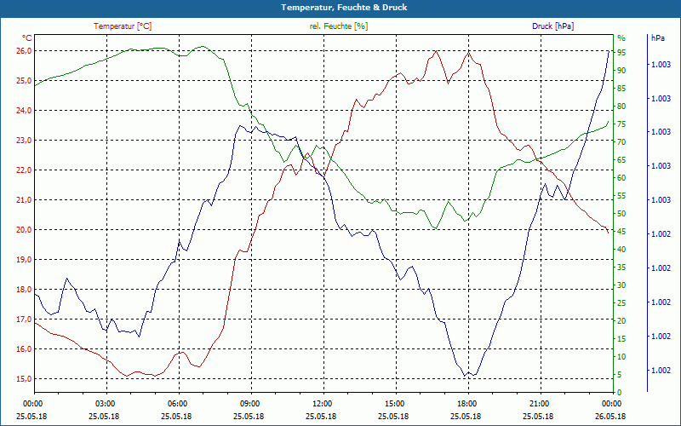Select the red 'Temperatur [°C]' legend label

[x=123, y=26]
